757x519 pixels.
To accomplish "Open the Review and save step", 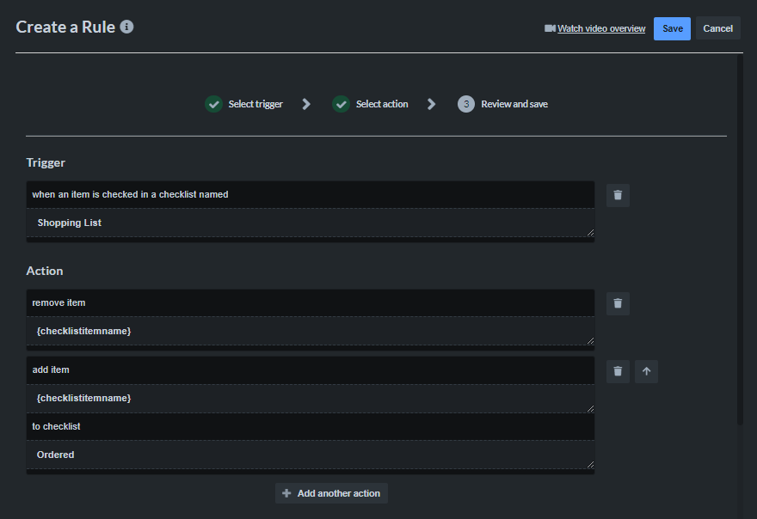I will point(514,104).
